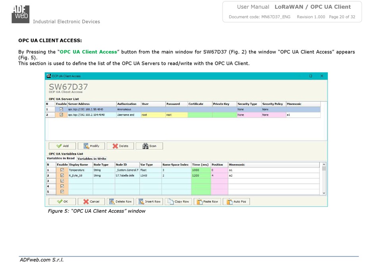Click the yellow Password cell 'root'
This screenshot has height=262, width=377.
[177, 115]
